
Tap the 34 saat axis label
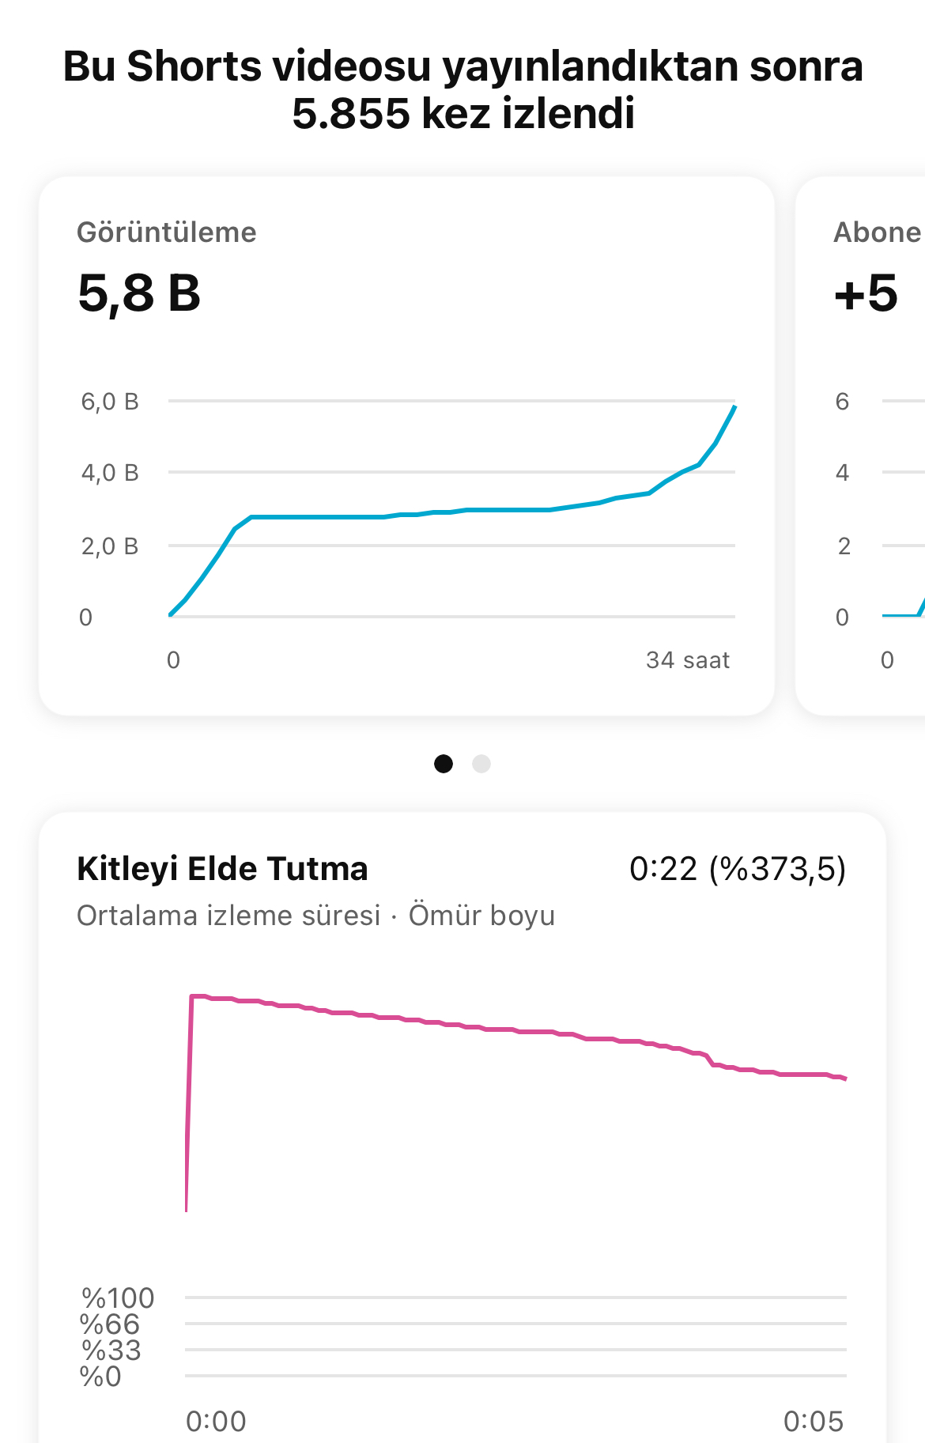coord(687,660)
